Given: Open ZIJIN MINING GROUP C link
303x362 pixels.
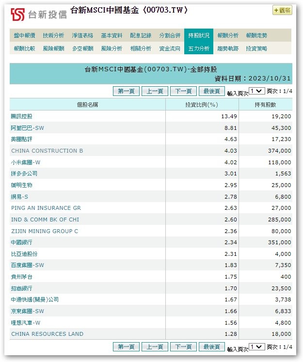Looking at the screenshot, I should tap(45, 231).
